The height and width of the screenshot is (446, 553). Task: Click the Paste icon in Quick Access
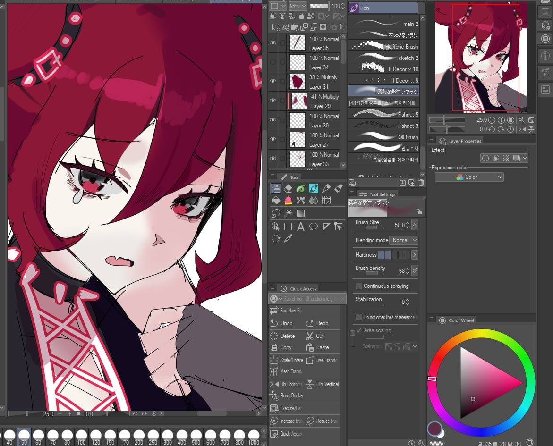(x=310, y=347)
